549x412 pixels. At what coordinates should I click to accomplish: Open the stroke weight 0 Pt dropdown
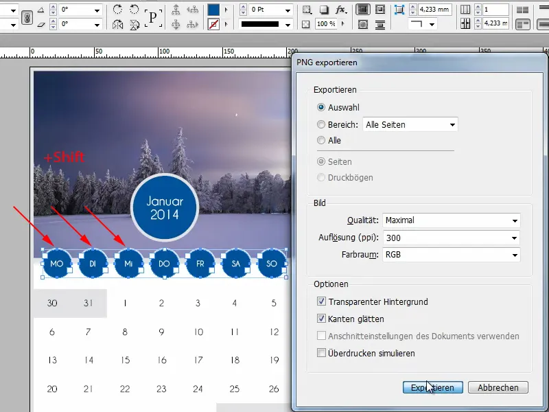click(288, 10)
